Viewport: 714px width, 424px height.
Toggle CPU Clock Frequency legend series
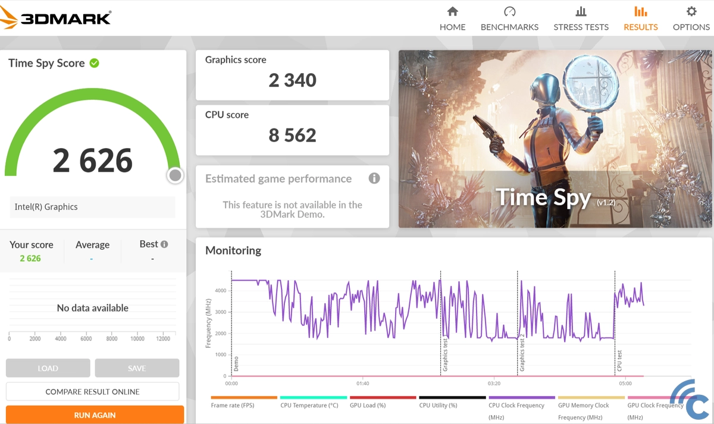click(x=516, y=406)
